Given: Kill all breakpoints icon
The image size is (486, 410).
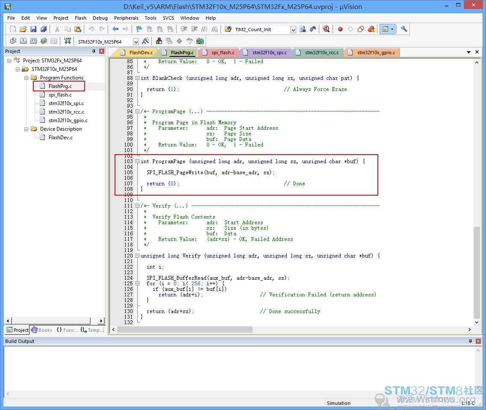Looking at the screenshot, I should click(x=371, y=29).
